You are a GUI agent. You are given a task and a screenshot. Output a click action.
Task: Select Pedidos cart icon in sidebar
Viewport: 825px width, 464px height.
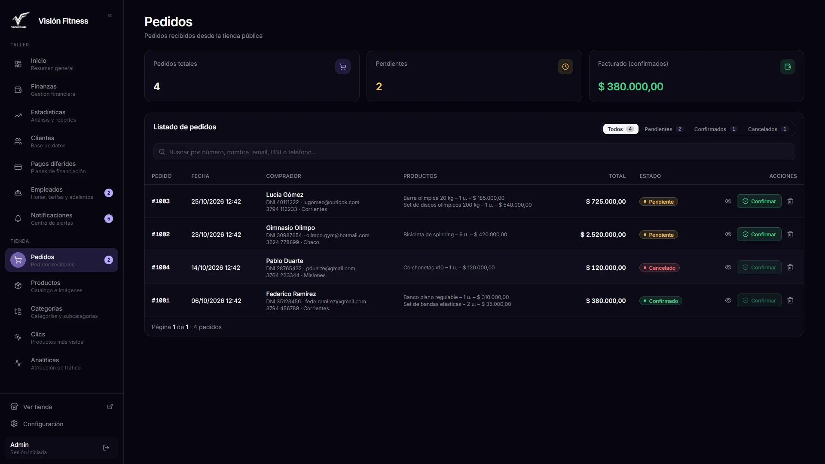pos(18,260)
